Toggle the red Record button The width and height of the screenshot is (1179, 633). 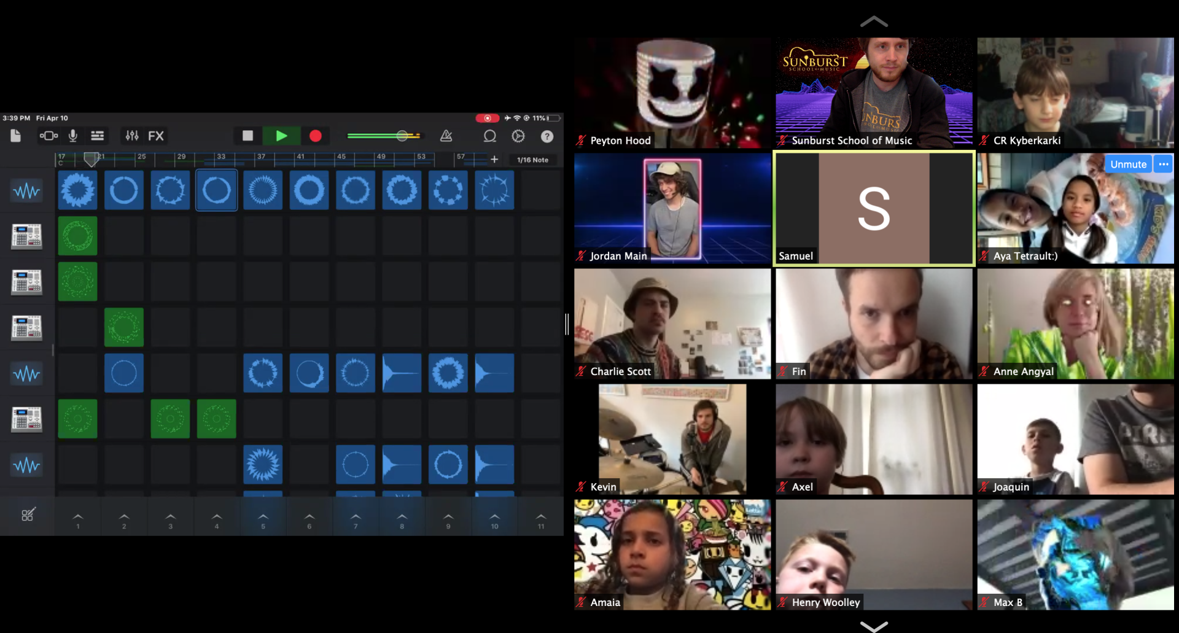click(x=316, y=136)
